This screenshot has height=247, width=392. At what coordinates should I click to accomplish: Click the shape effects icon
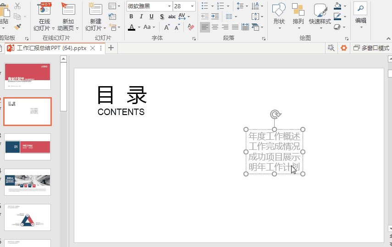click(x=337, y=27)
